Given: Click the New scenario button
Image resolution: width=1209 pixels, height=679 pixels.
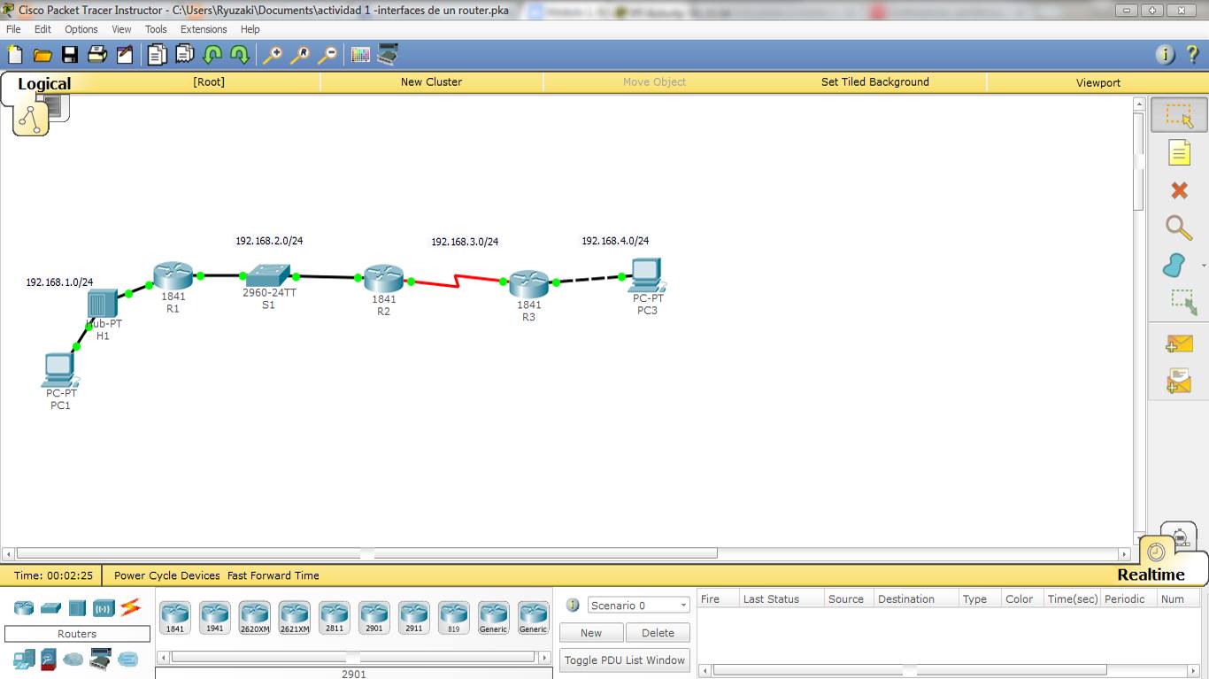Looking at the screenshot, I should (x=590, y=632).
